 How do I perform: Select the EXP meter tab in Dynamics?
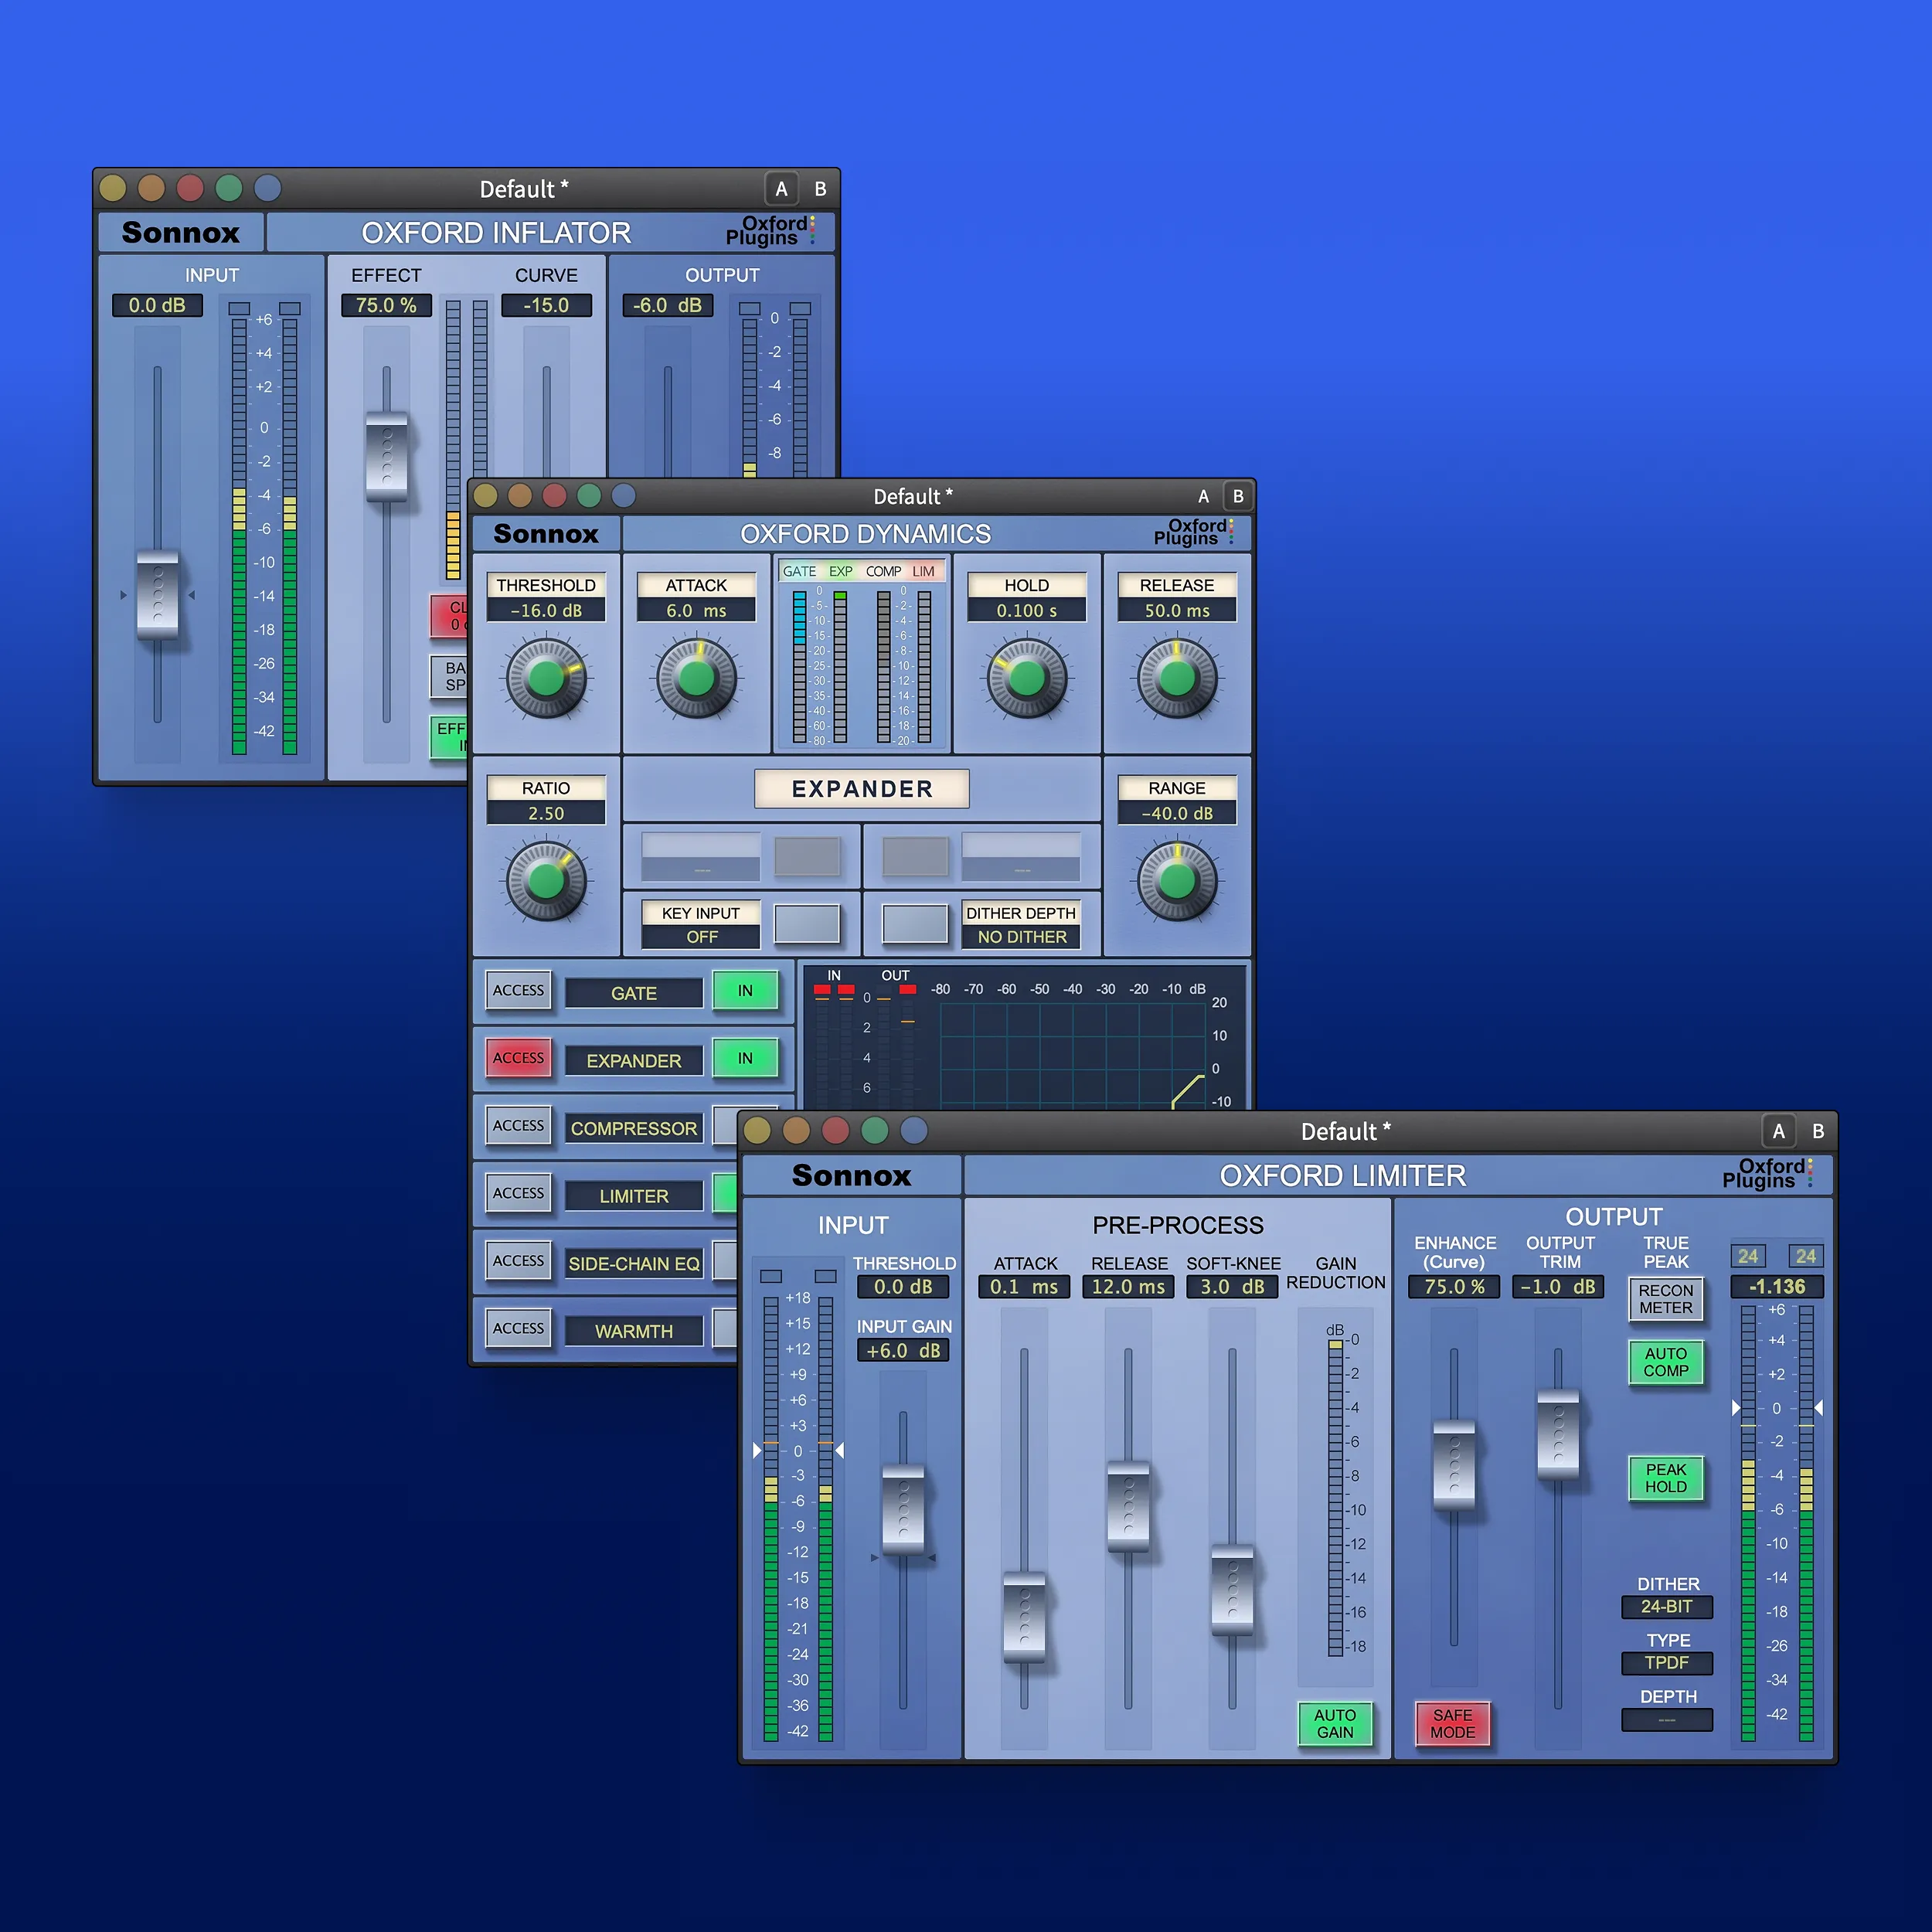click(x=841, y=571)
